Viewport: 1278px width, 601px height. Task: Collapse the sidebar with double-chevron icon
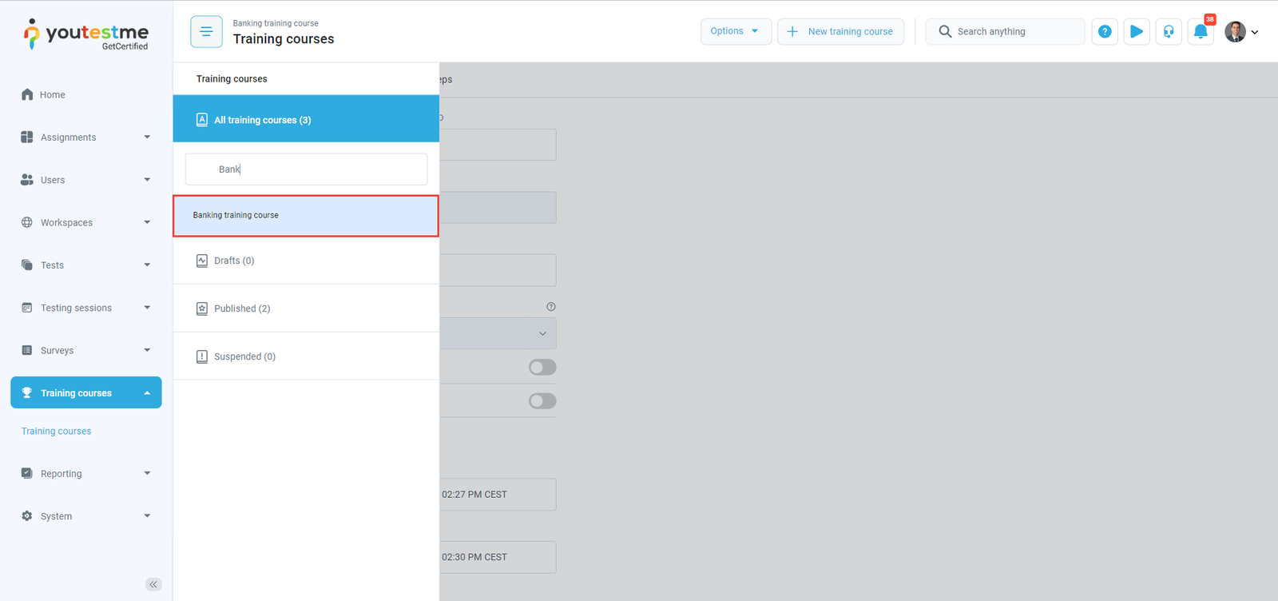pos(153,584)
